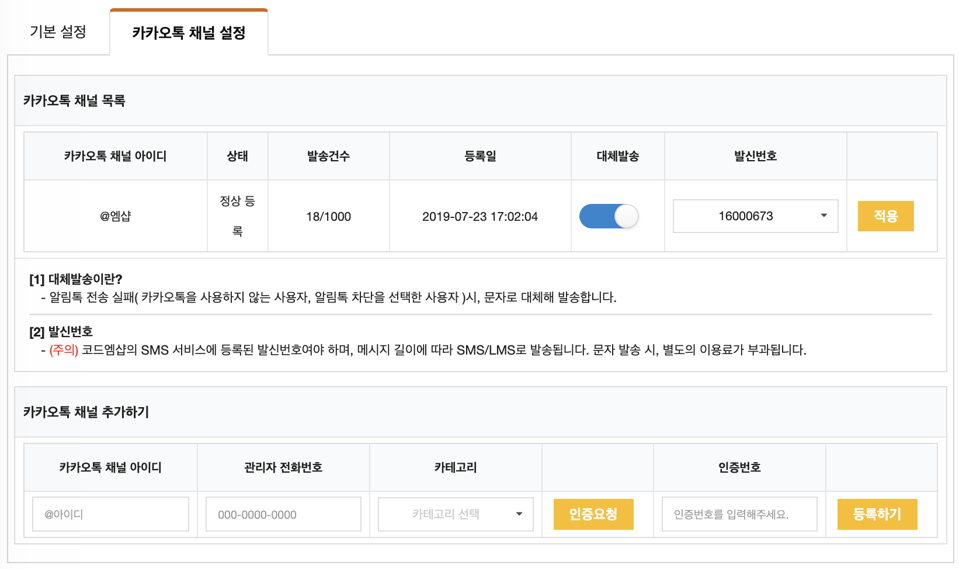Click the 카테고리 column header
Viewport: 959px width, 569px height.
[x=456, y=467]
